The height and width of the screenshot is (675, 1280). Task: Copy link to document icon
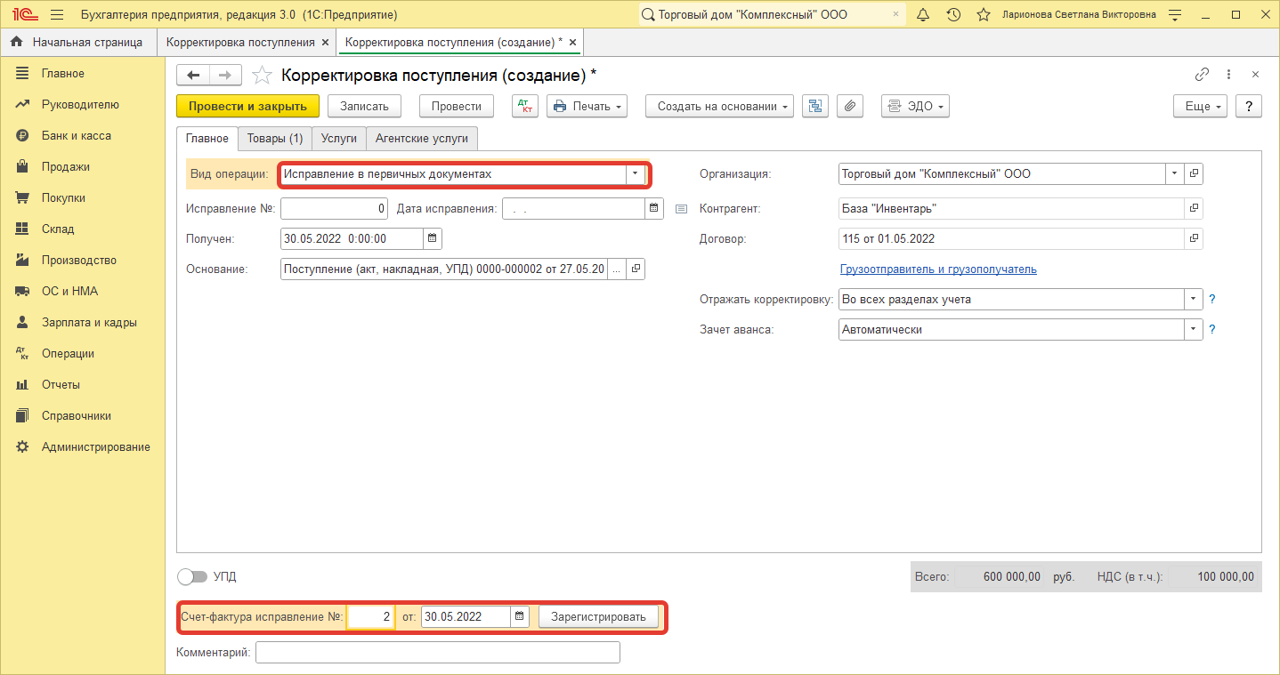tap(1202, 75)
